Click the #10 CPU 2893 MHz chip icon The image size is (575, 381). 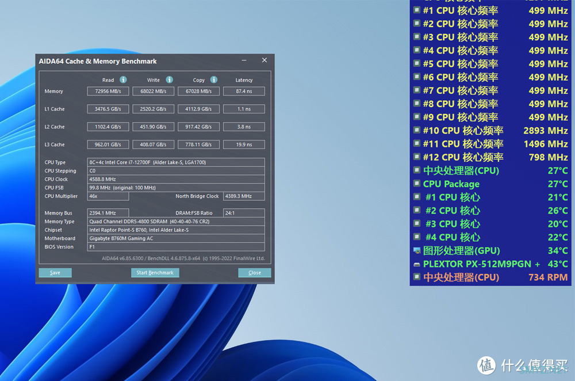click(x=416, y=130)
